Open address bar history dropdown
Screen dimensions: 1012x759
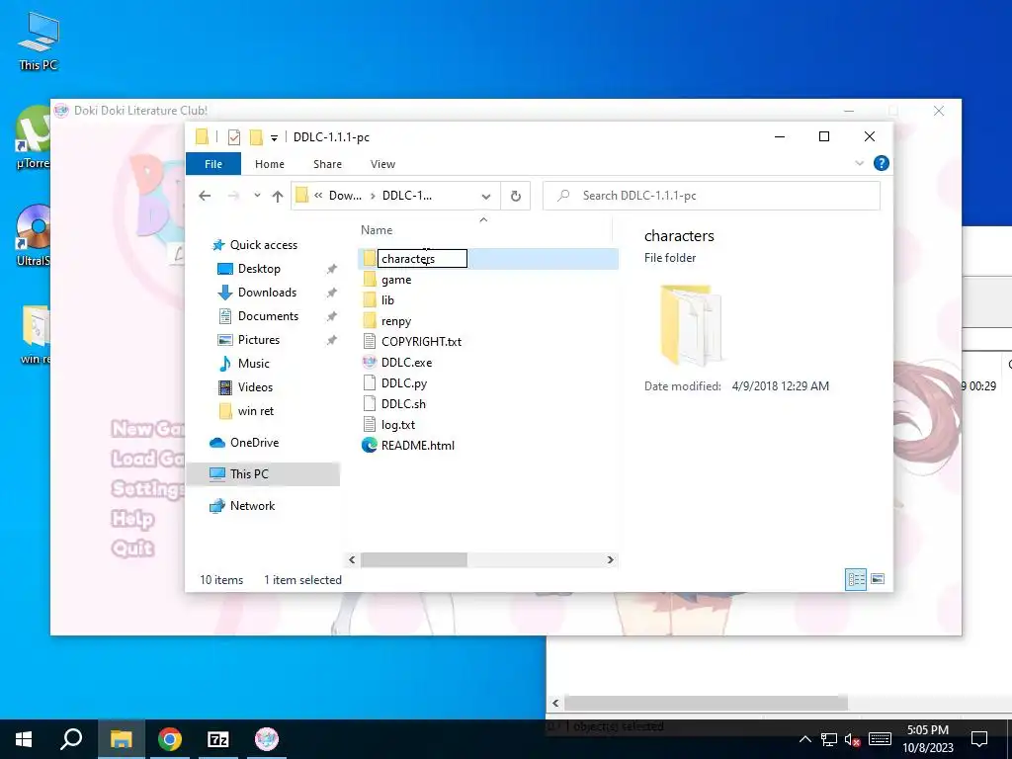pos(486,197)
